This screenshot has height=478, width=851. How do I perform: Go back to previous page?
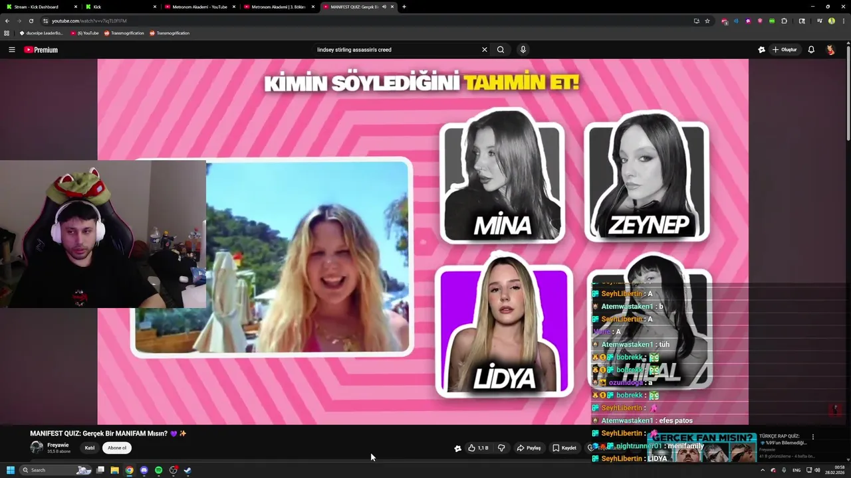(x=7, y=21)
